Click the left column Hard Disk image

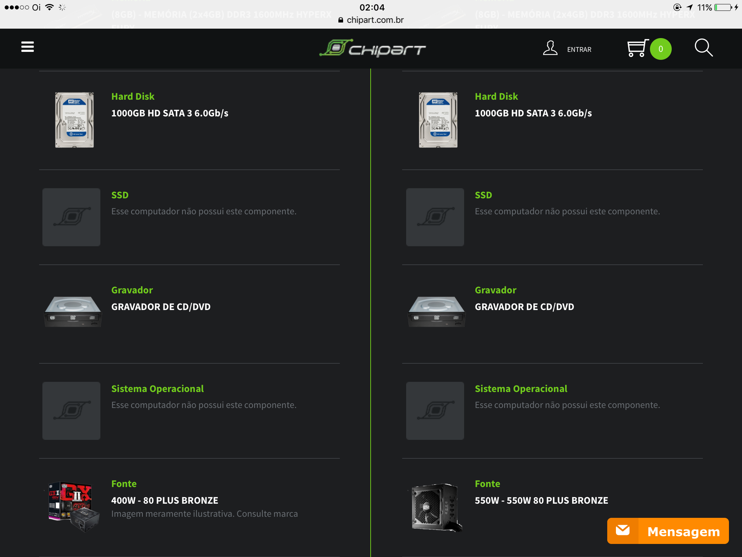point(74,120)
